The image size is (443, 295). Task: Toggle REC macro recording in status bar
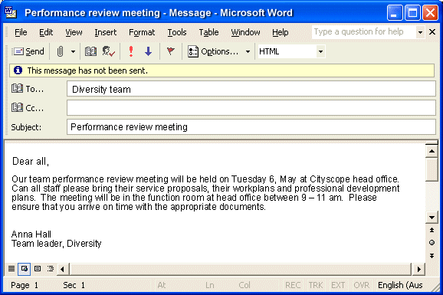[x=293, y=285]
